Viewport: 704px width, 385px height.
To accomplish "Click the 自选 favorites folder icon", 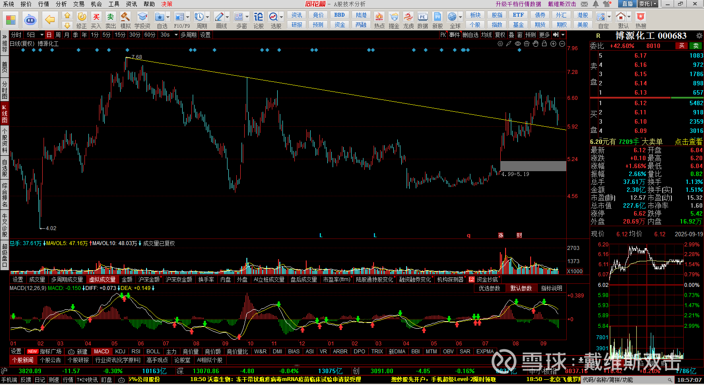I will tap(159, 17).
